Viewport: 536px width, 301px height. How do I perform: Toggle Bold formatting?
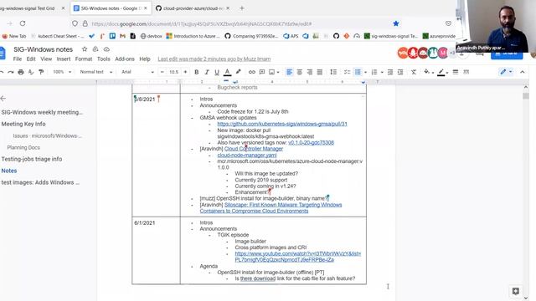(197, 72)
